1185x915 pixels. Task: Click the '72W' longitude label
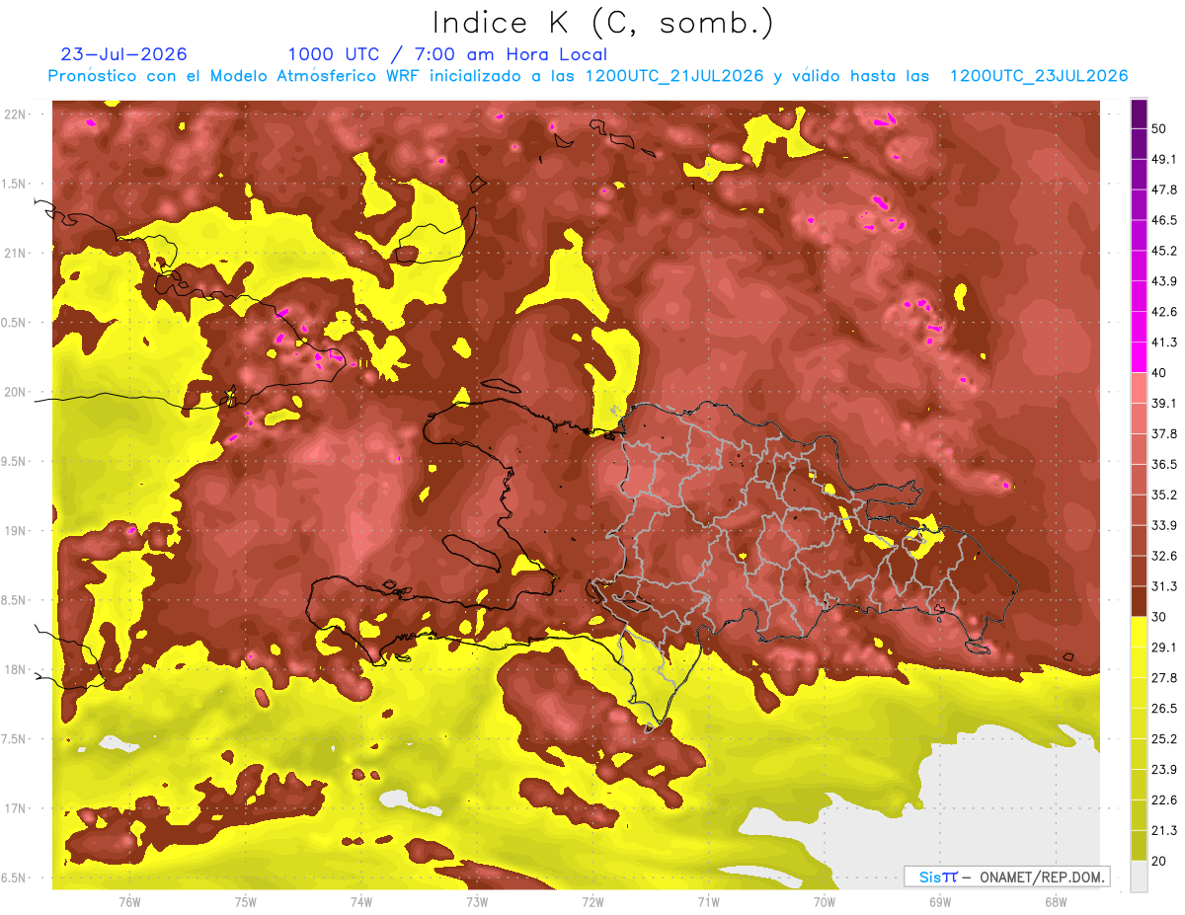click(592, 901)
